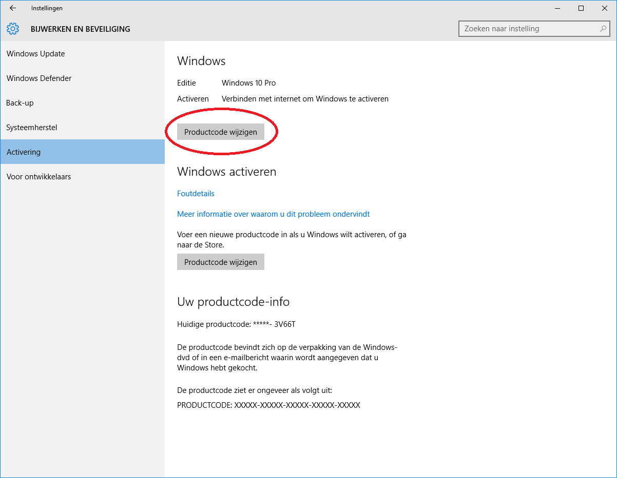The height and width of the screenshot is (478, 617).
Task: Click the 'Activeren' label
Action: pos(193,99)
